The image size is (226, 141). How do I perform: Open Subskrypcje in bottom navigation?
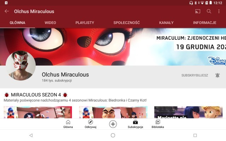point(135,124)
